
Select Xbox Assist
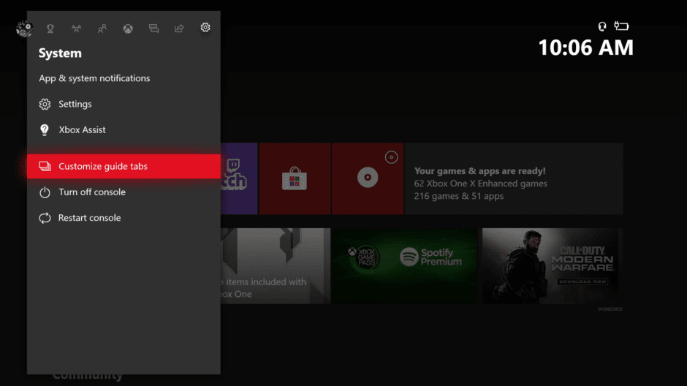pos(82,130)
